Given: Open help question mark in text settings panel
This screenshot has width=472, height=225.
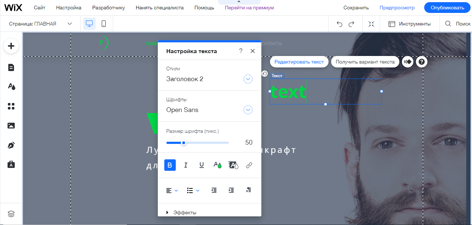Looking at the screenshot, I should coord(241,51).
